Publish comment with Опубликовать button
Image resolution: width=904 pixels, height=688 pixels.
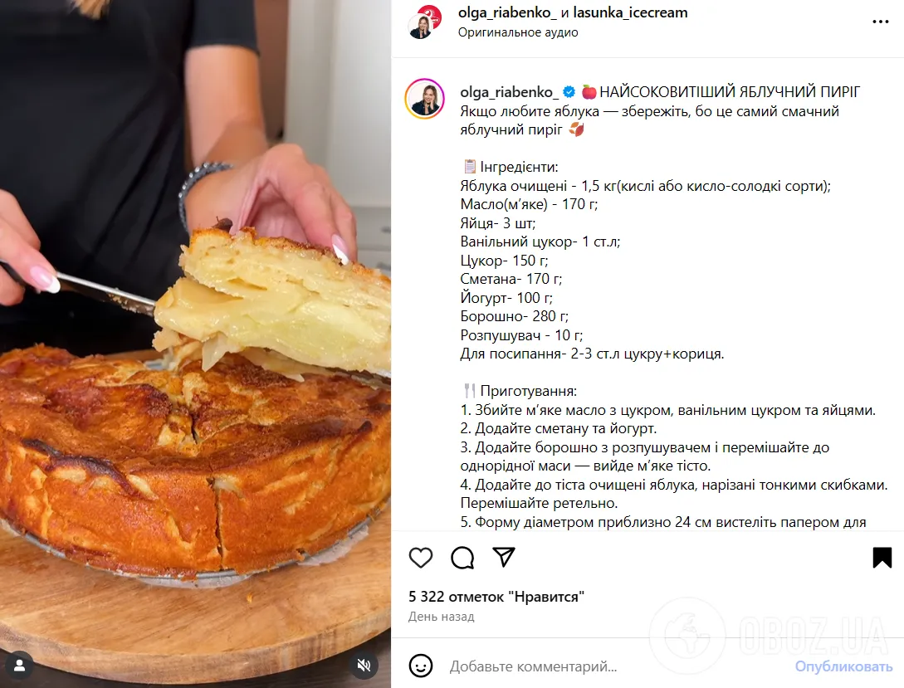(843, 666)
